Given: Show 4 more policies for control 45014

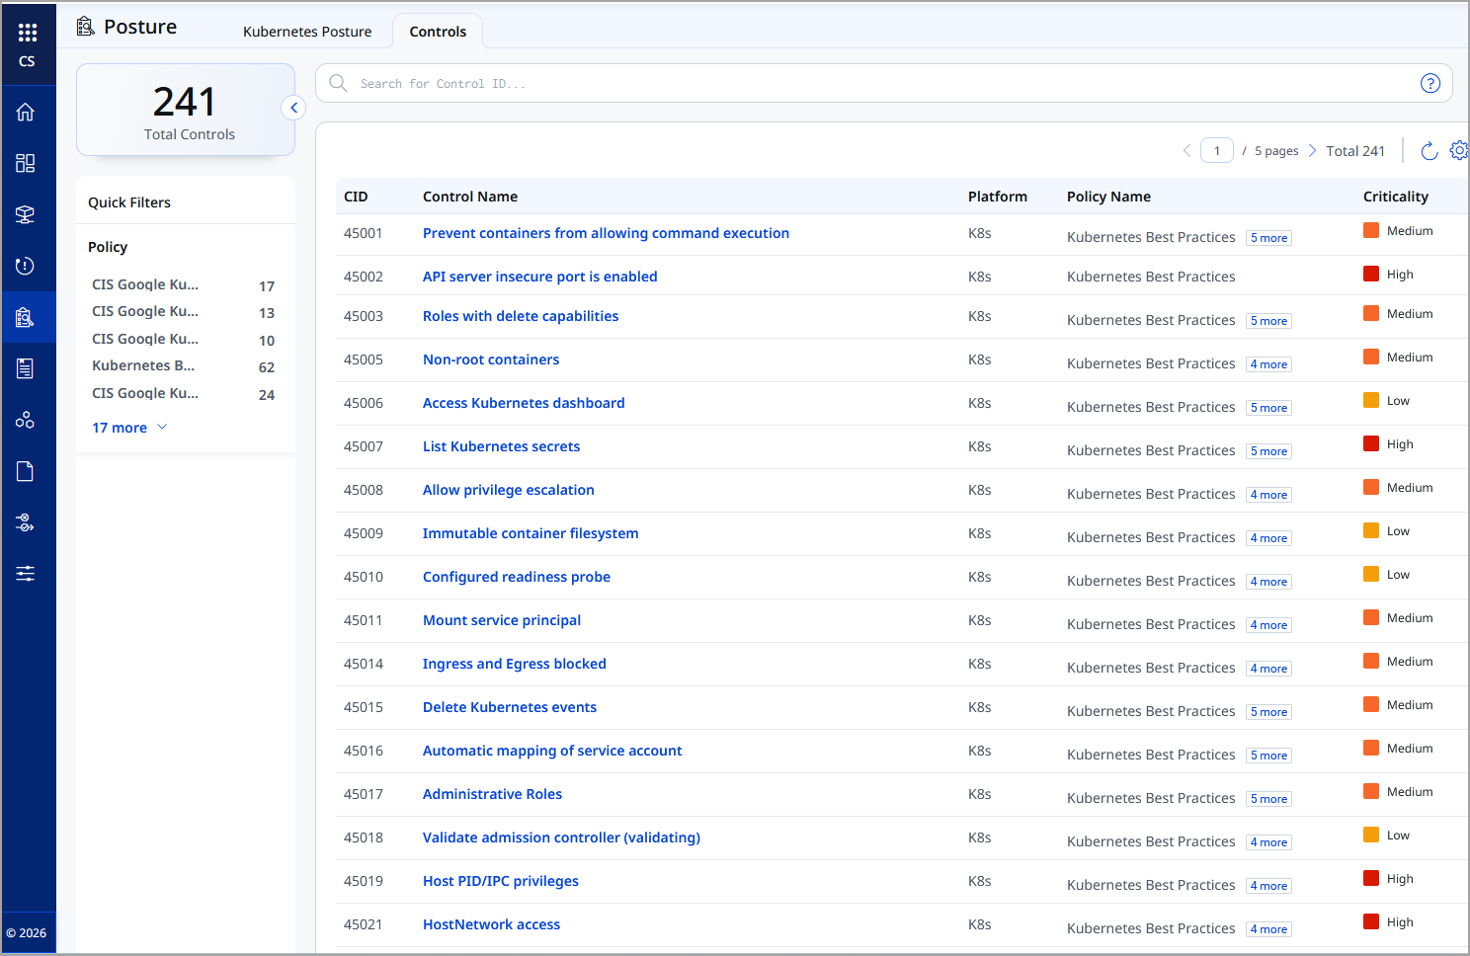Looking at the screenshot, I should pyautogui.click(x=1268, y=669).
